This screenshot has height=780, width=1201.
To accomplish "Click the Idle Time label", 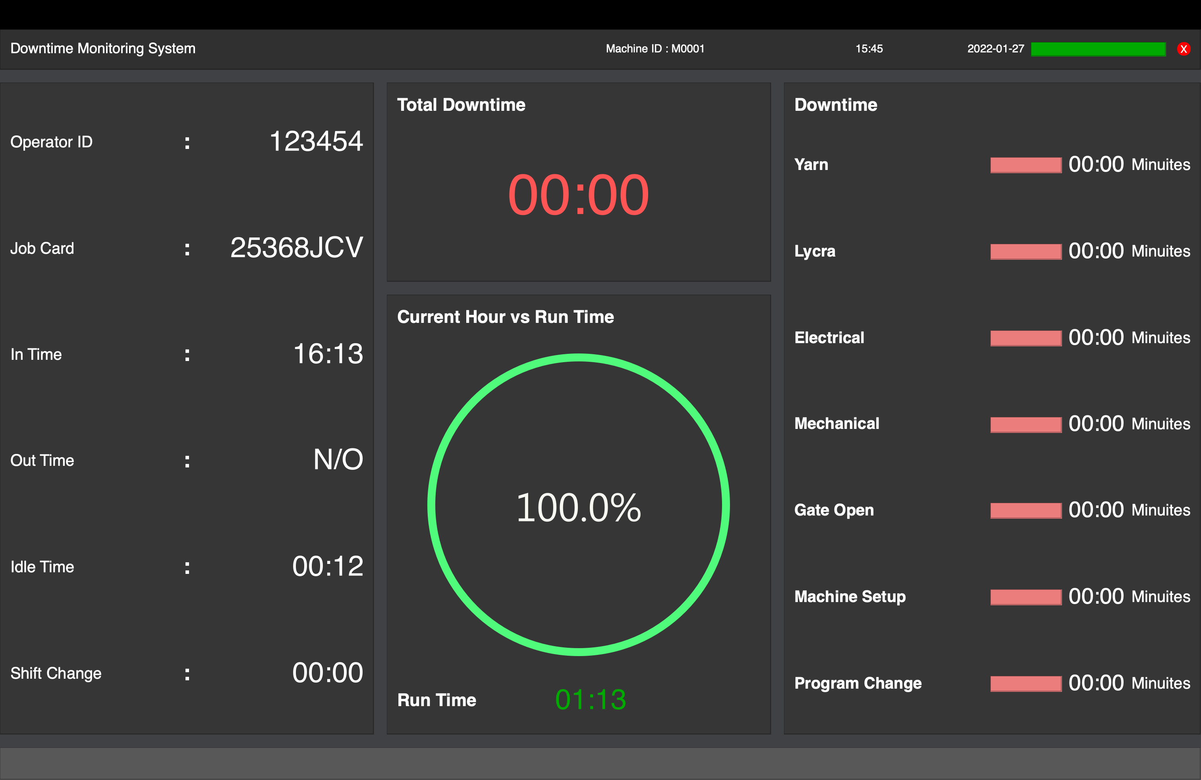I will [42, 567].
